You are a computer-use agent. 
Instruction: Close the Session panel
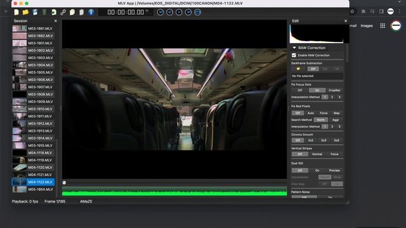(55, 21)
